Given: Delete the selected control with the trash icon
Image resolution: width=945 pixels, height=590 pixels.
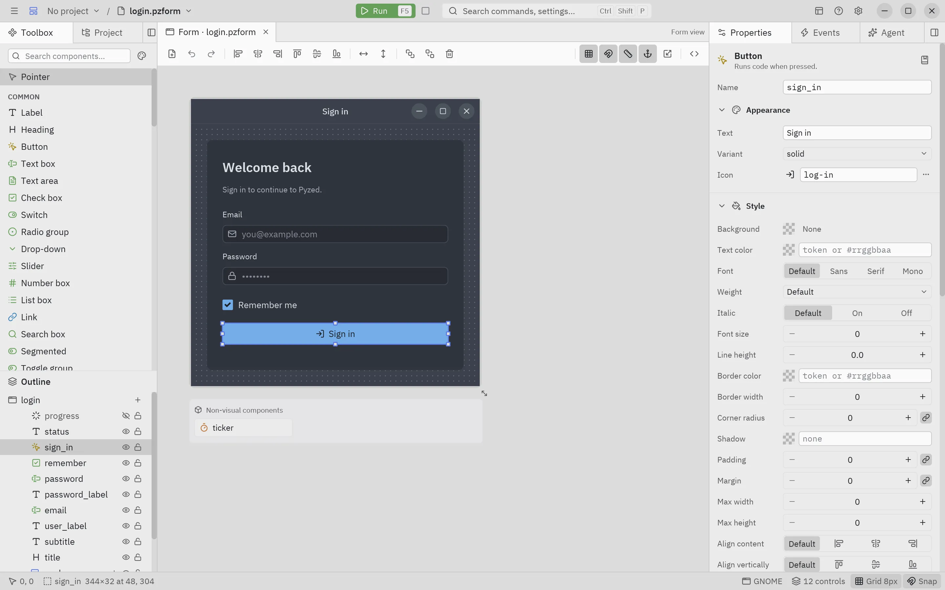Looking at the screenshot, I should [x=450, y=54].
